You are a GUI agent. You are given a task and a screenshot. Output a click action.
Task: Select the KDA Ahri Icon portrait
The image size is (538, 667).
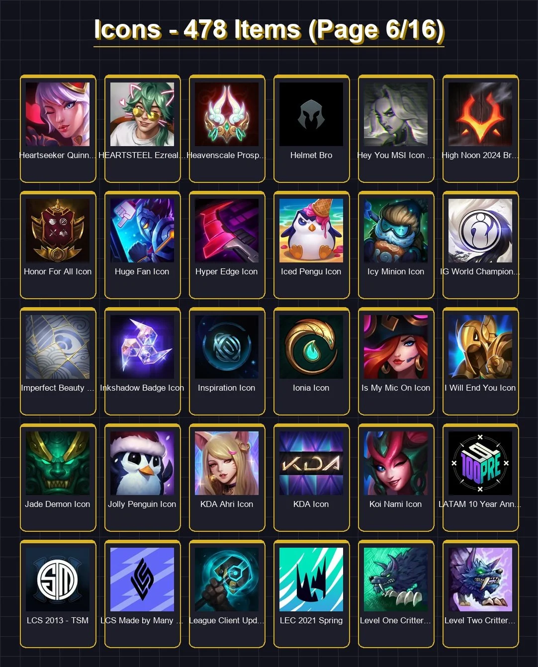(x=227, y=463)
